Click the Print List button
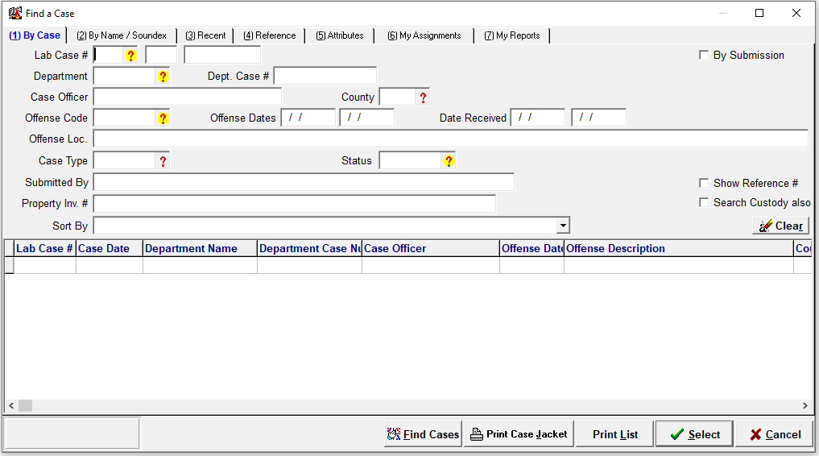 point(615,434)
